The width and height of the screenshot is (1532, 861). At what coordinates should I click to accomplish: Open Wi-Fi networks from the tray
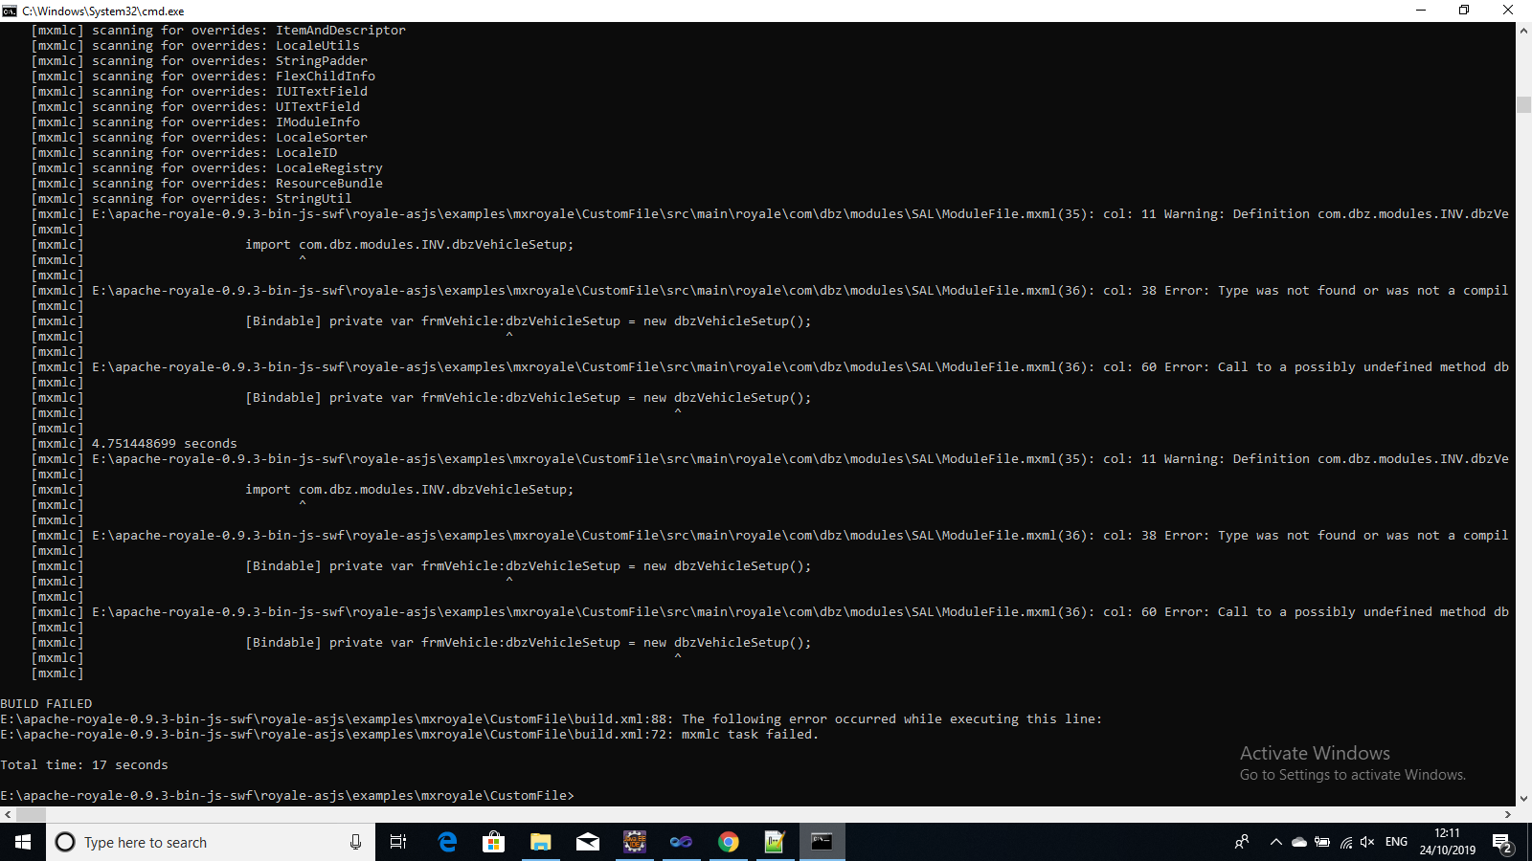tap(1344, 842)
